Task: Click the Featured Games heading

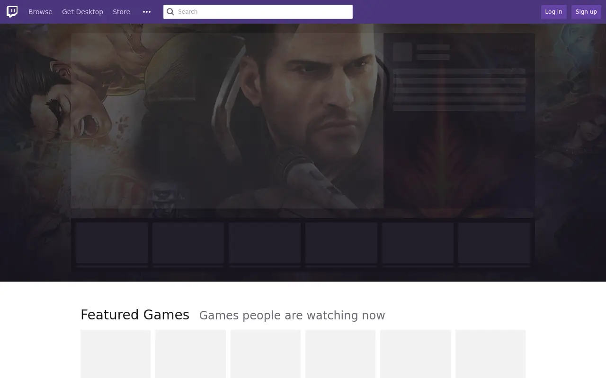Action: click(135, 315)
